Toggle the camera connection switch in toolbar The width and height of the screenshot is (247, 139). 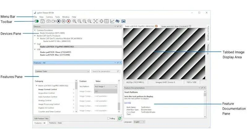point(37,21)
